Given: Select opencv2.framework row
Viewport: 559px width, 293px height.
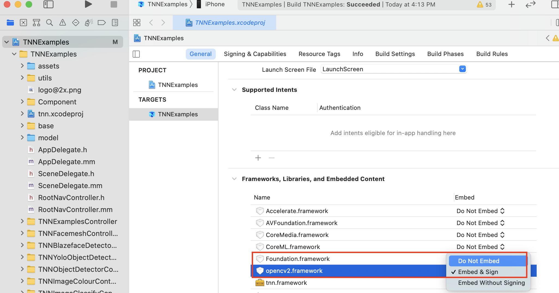Looking at the screenshot, I should tap(349, 271).
